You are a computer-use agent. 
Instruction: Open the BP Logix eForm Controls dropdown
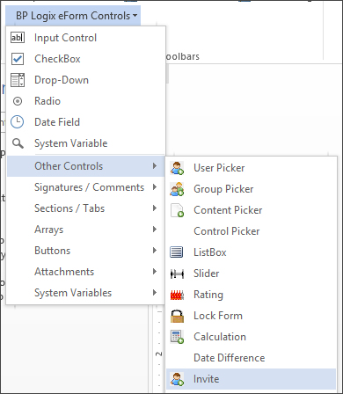(73, 16)
